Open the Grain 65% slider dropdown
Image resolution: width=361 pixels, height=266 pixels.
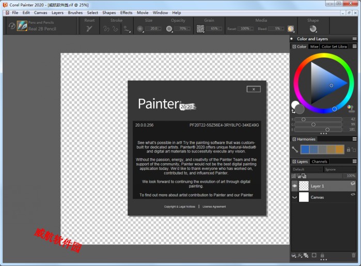pos(221,28)
